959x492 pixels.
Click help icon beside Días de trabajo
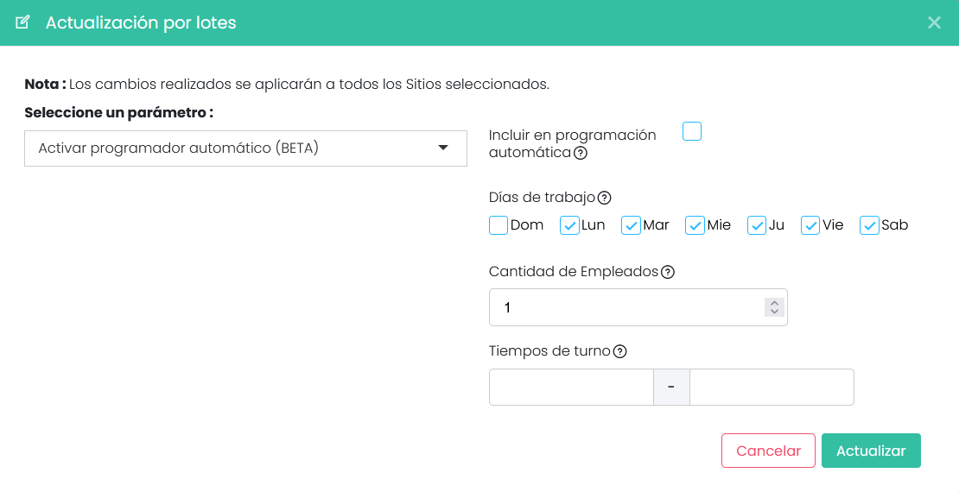pyautogui.click(x=604, y=198)
